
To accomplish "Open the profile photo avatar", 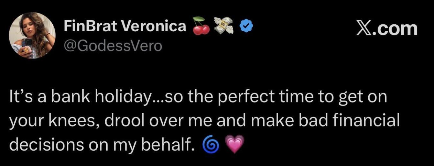I will click(x=32, y=35).
